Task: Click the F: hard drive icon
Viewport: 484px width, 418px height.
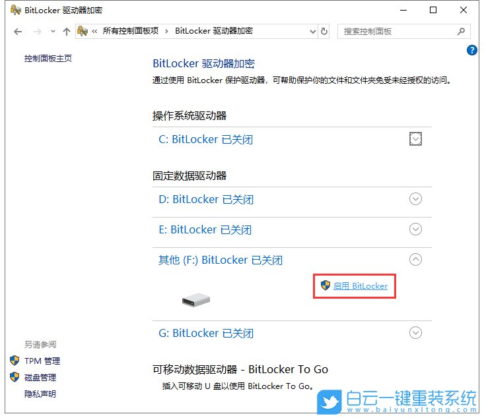Action: tap(196, 299)
